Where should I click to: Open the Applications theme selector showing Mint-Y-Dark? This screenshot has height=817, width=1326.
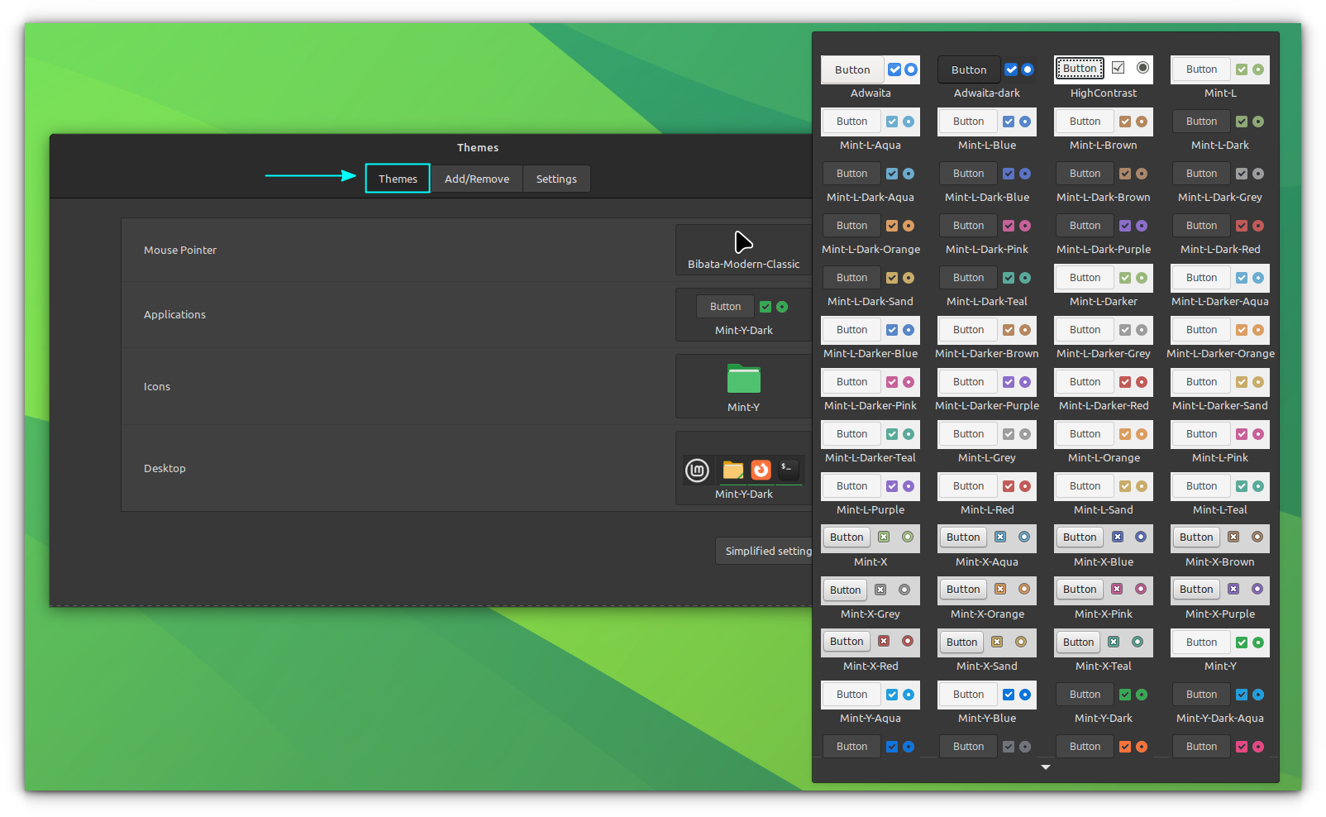(742, 314)
